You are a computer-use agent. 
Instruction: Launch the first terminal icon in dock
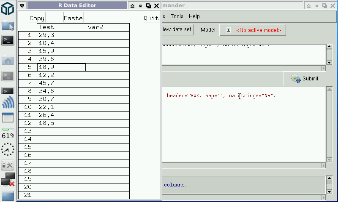tap(8, 40)
